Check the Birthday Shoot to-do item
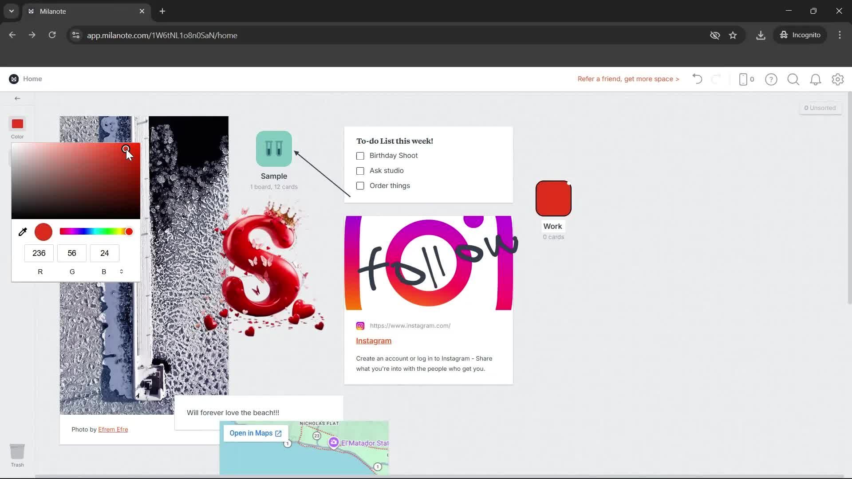The width and height of the screenshot is (852, 479). pos(360,156)
